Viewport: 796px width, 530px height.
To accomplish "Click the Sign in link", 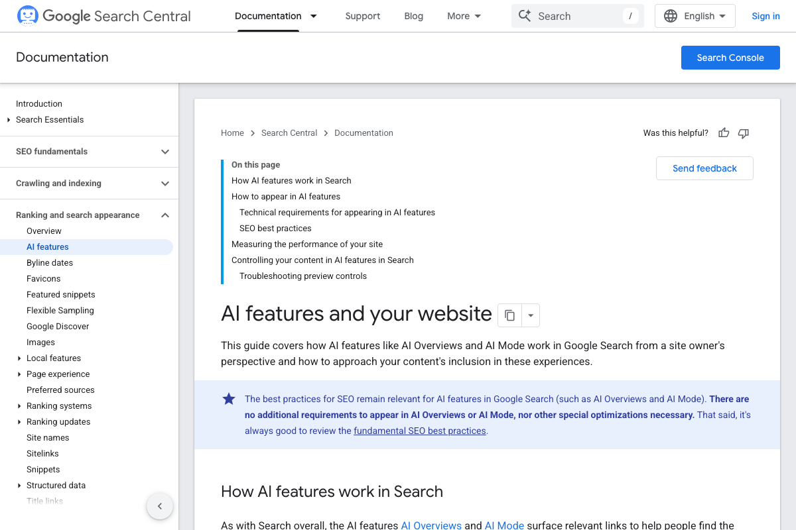I will pyautogui.click(x=765, y=16).
